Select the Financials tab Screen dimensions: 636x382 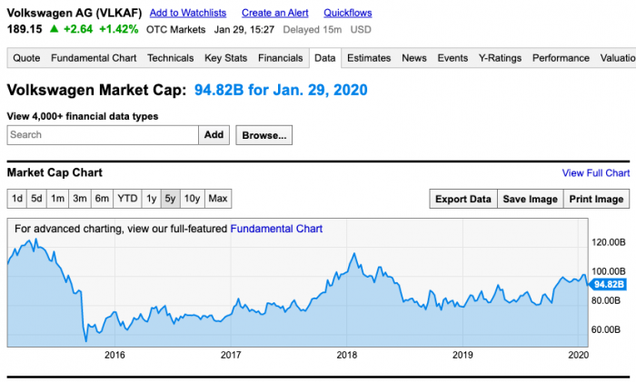[280, 58]
